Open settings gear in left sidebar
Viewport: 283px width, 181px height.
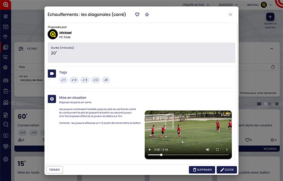pyautogui.click(x=5, y=159)
